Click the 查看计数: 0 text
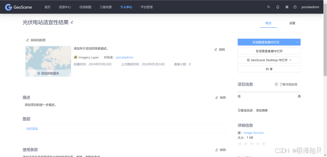 (x=182, y=64)
